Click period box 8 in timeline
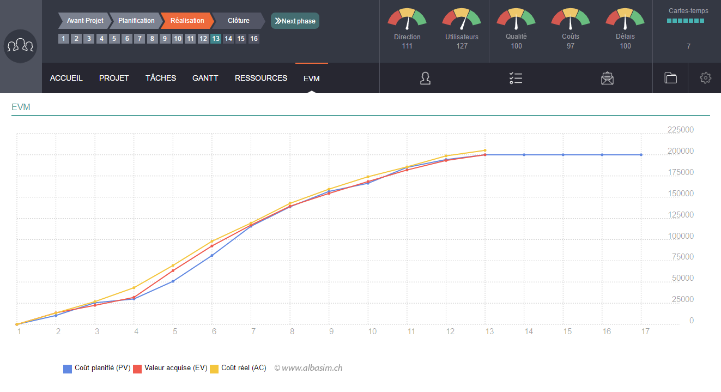 (152, 39)
